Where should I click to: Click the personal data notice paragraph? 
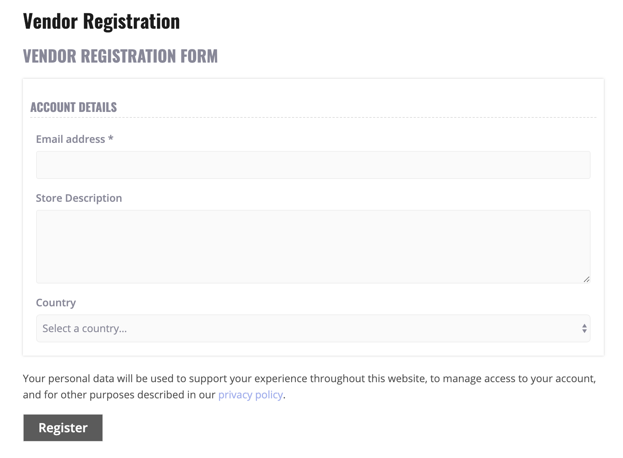click(309, 379)
